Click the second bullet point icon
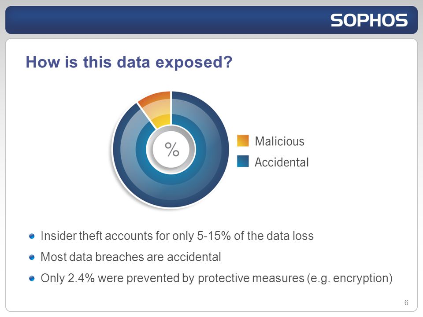The height and width of the screenshot is (317, 423). click(x=32, y=258)
